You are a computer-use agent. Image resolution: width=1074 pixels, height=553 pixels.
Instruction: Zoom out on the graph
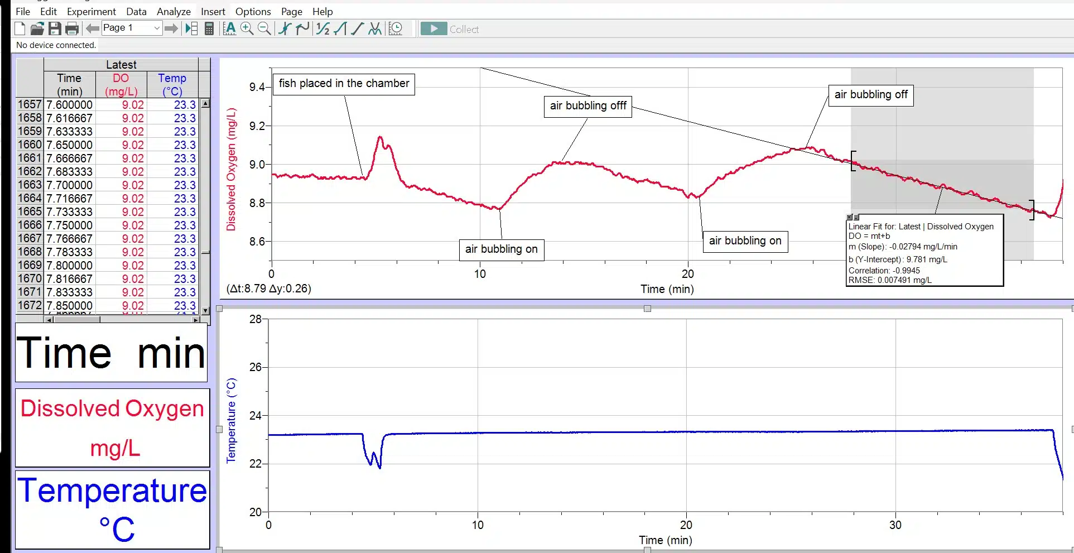(x=264, y=28)
